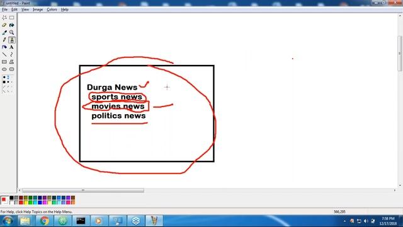Click the taskbar clock showing 7:58 PM
Viewport: 403px width, 227px height.
pos(388,221)
